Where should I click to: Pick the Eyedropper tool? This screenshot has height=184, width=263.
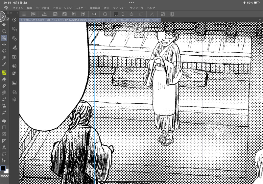pyautogui.click(x=4, y=64)
